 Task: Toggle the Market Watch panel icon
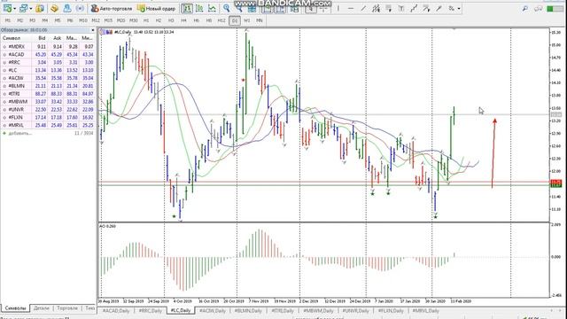click(40, 8)
